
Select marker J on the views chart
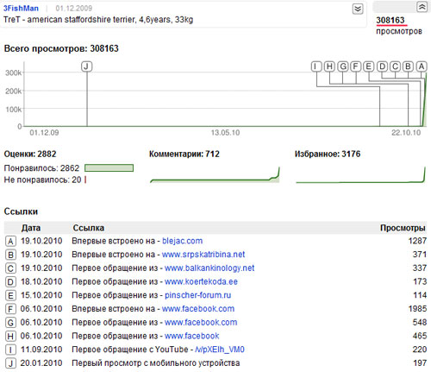86,66
